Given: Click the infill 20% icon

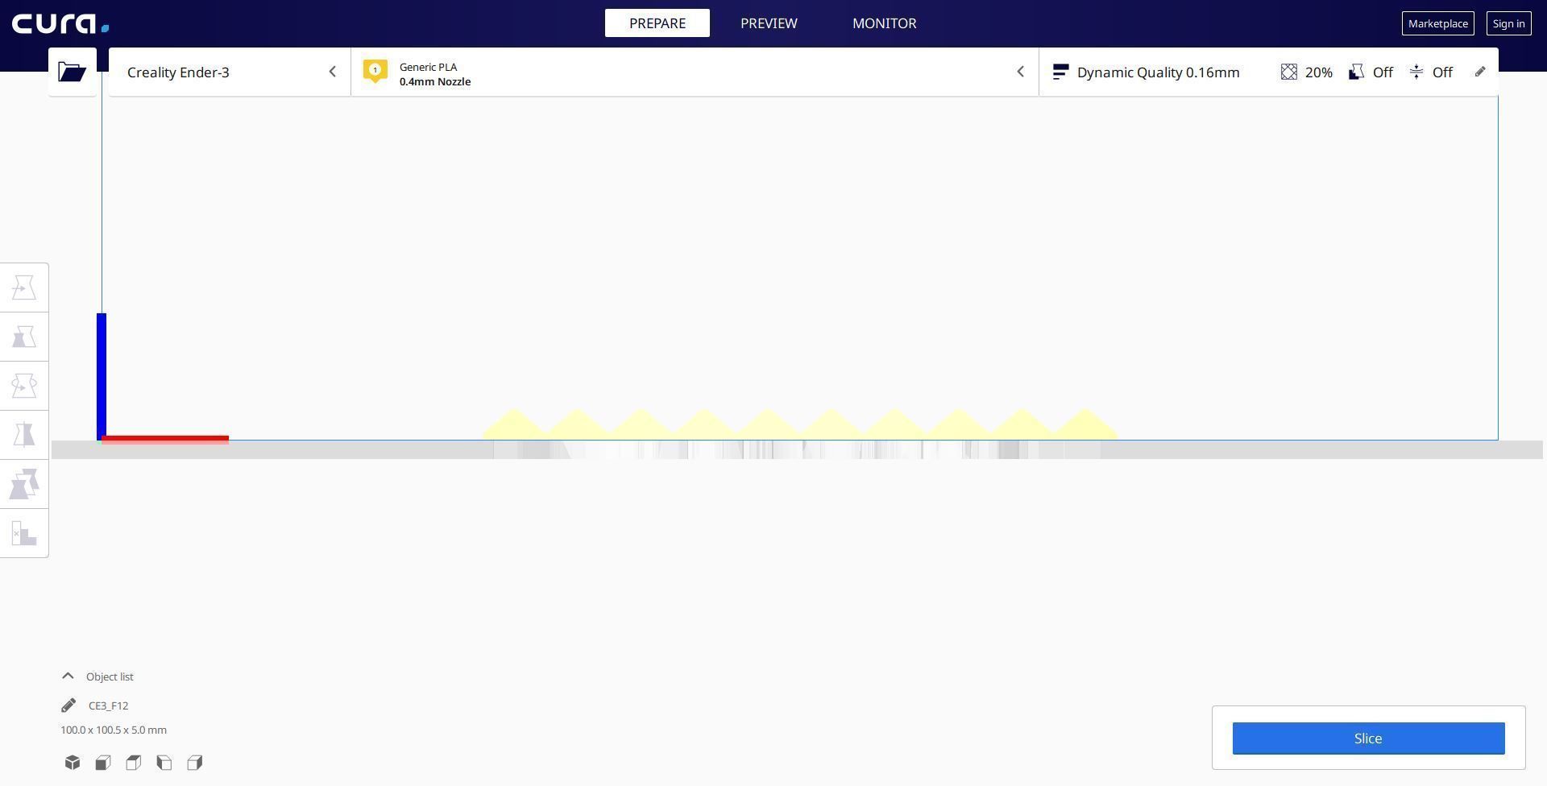Looking at the screenshot, I should (x=1288, y=72).
